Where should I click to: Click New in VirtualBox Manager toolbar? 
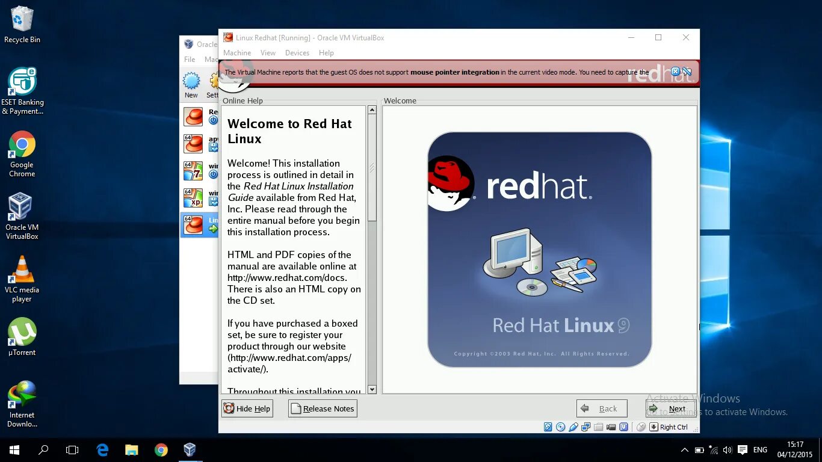pos(191,85)
